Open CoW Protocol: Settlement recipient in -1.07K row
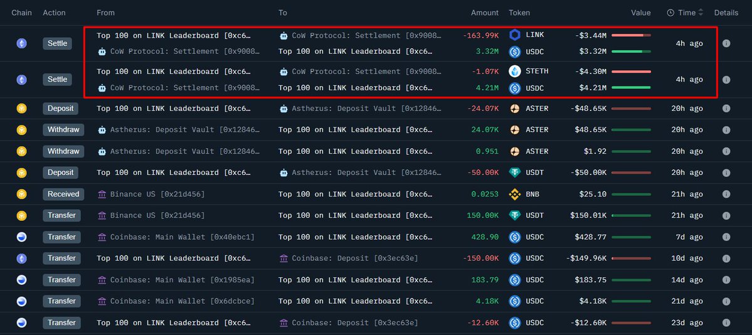 (367, 71)
